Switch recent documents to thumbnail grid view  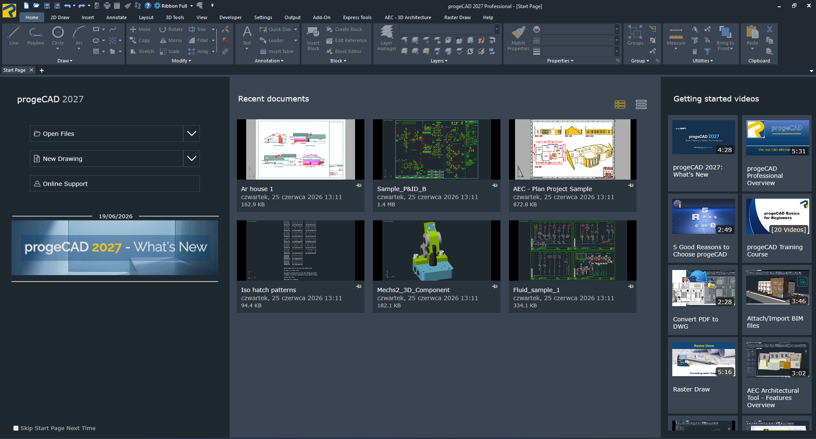[x=620, y=104]
